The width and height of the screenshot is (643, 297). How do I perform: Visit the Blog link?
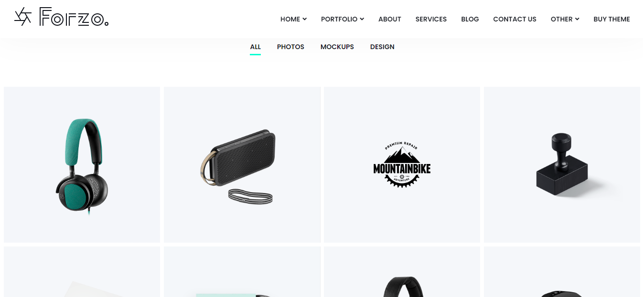click(470, 19)
